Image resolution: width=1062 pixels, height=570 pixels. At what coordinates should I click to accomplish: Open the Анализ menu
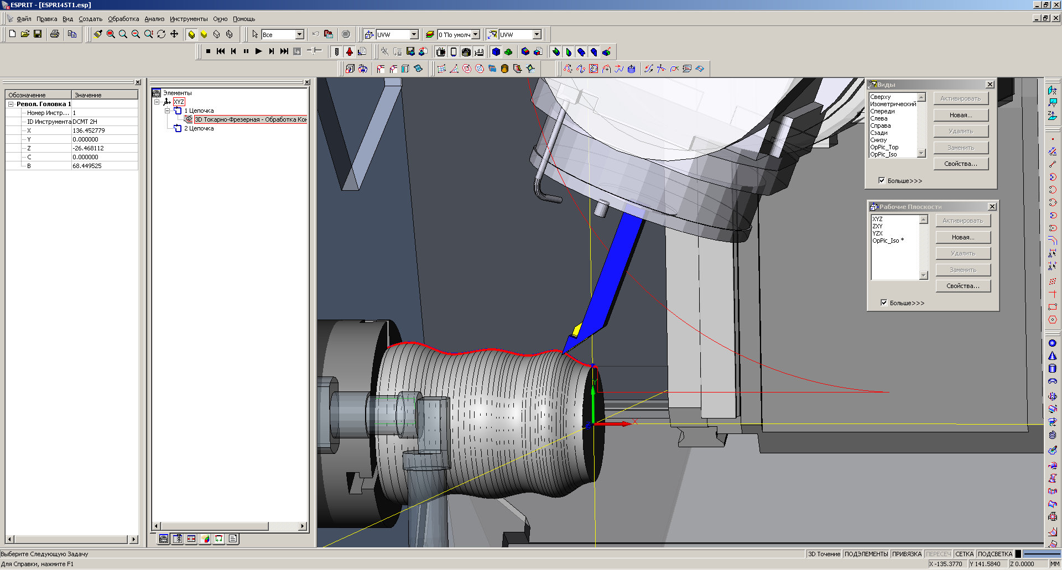(x=154, y=19)
